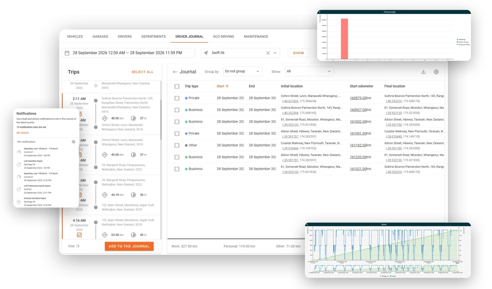Screen dimensions: 492x289
Task: Switch to the Vehicles tab
Action: click(x=75, y=36)
